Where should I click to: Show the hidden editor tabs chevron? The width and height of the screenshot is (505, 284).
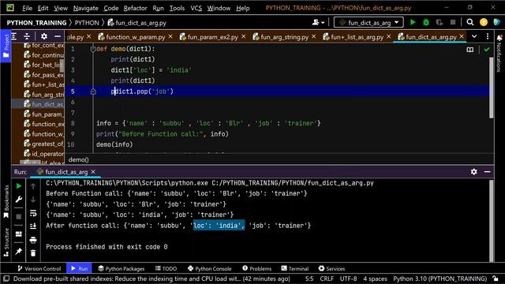[474, 36]
